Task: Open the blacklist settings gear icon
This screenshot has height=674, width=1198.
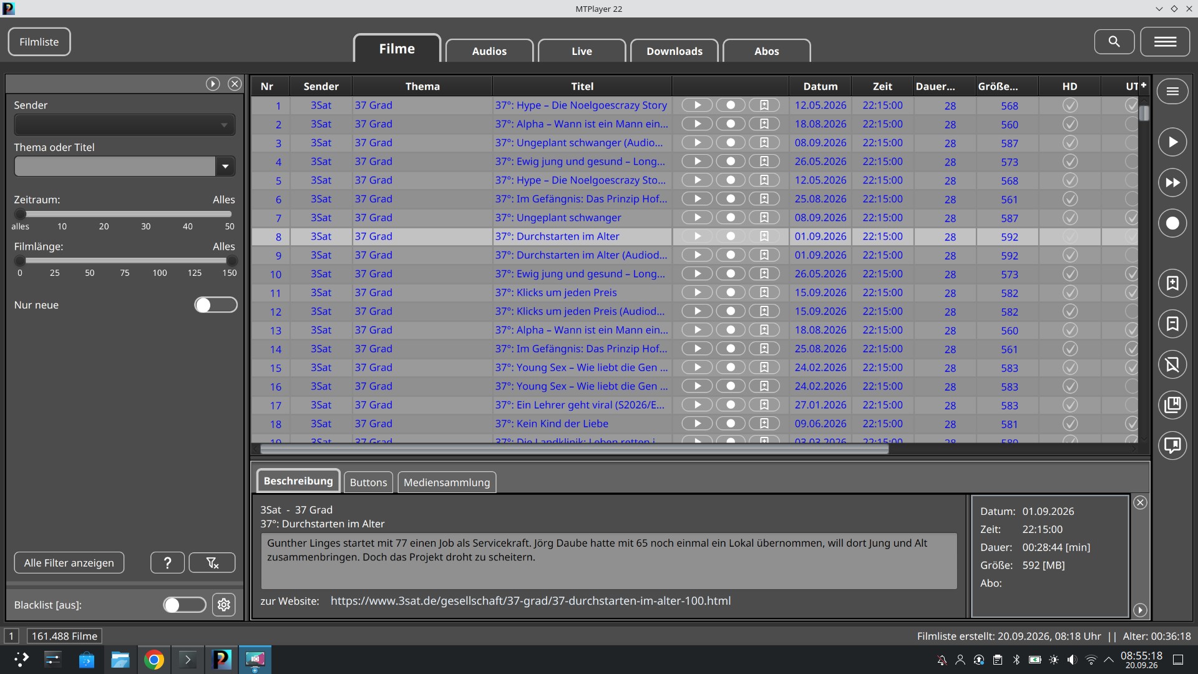Action: [224, 605]
